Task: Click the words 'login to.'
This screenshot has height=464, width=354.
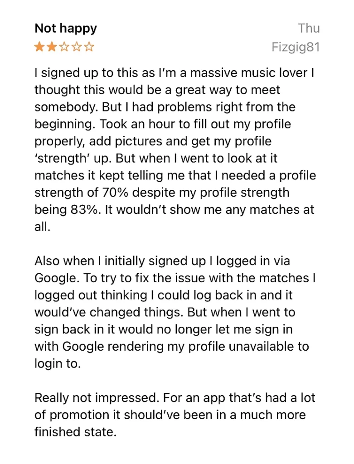Action: click(x=58, y=363)
